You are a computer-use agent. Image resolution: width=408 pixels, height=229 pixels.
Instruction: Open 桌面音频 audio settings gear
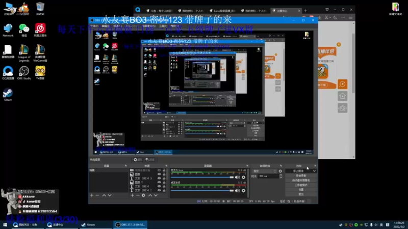[x=244, y=190]
